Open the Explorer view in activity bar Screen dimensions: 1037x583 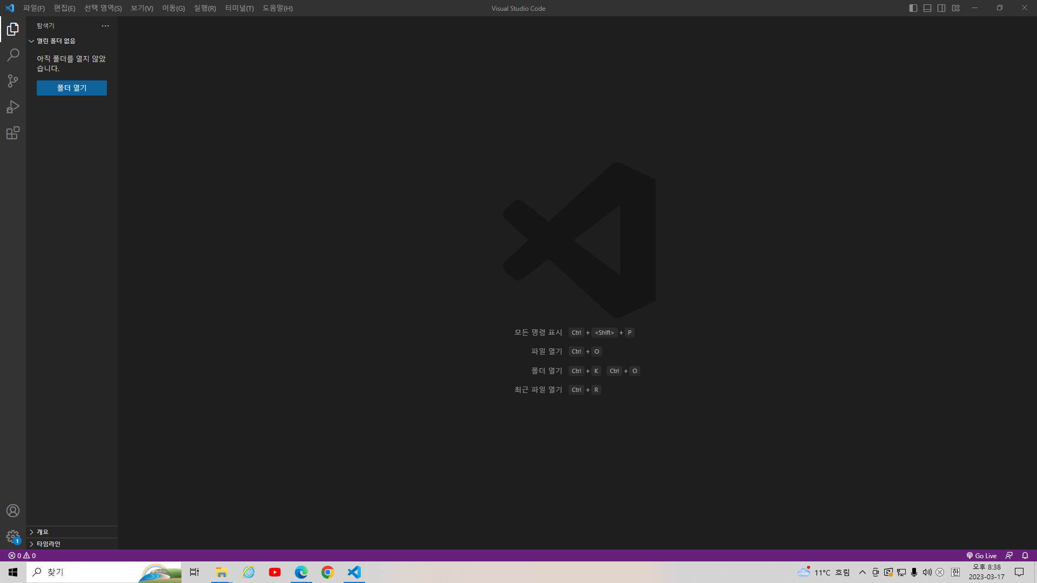pos(13,29)
